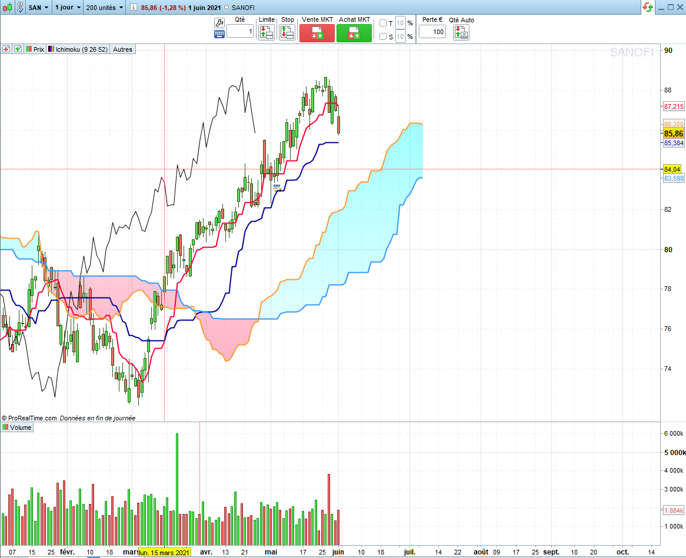686x558 pixels.
Task: Click the red 87,215 Tenkan price label
Action: [x=673, y=106]
